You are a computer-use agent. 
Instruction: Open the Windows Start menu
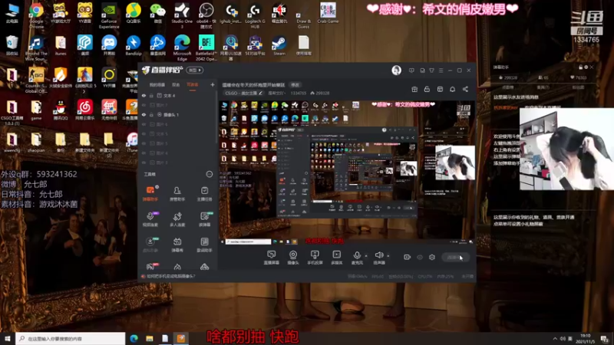pyautogui.click(x=8, y=339)
